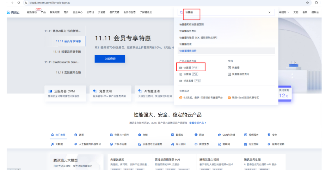This screenshot has height=178, width=326.
Task: Open the 镜像+SaaS建站优惠专区 promotion
Action: [243, 98]
